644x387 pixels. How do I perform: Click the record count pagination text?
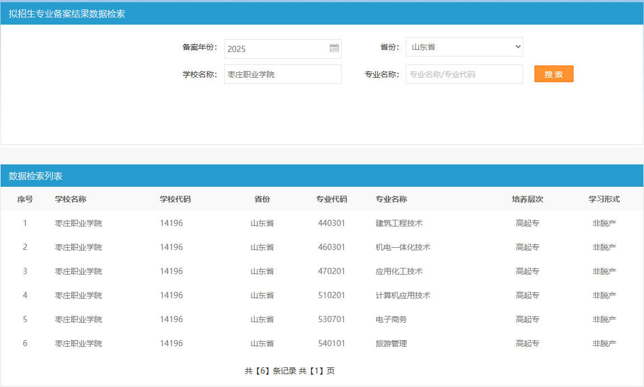pyautogui.click(x=290, y=371)
